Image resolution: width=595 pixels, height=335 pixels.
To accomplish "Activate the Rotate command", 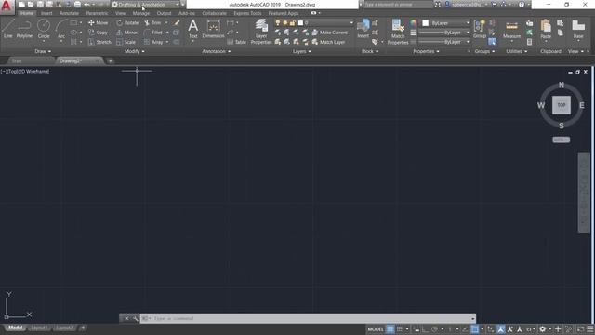I will 127,22.
